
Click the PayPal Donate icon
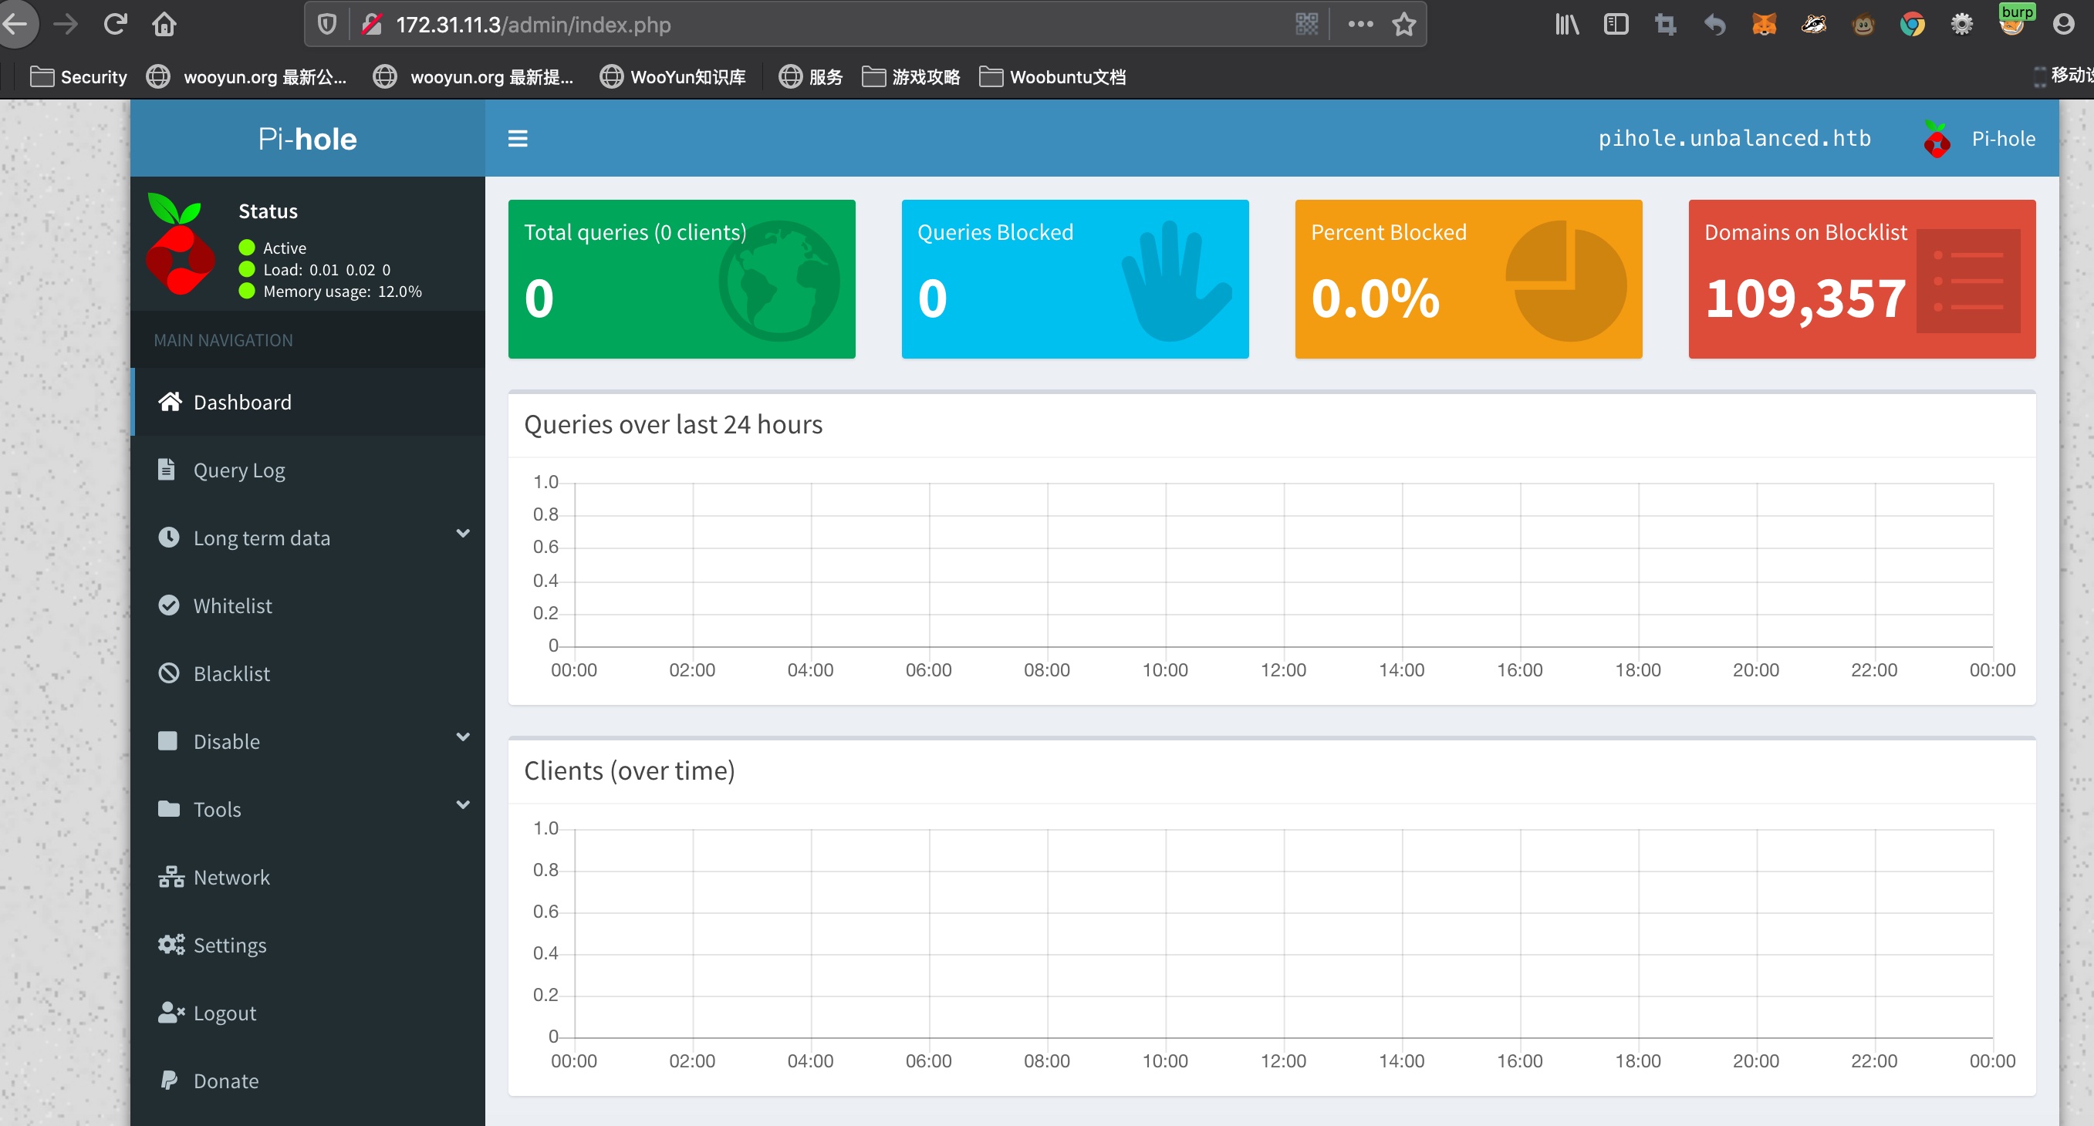click(x=169, y=1080)
